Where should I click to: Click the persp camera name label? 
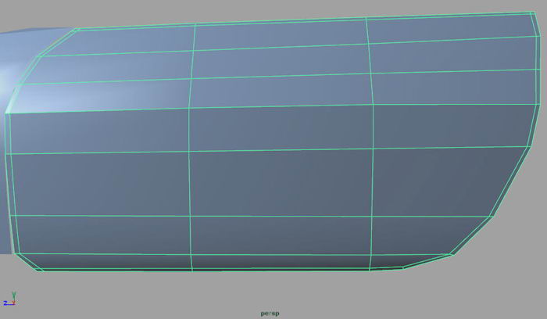[270, 314]
